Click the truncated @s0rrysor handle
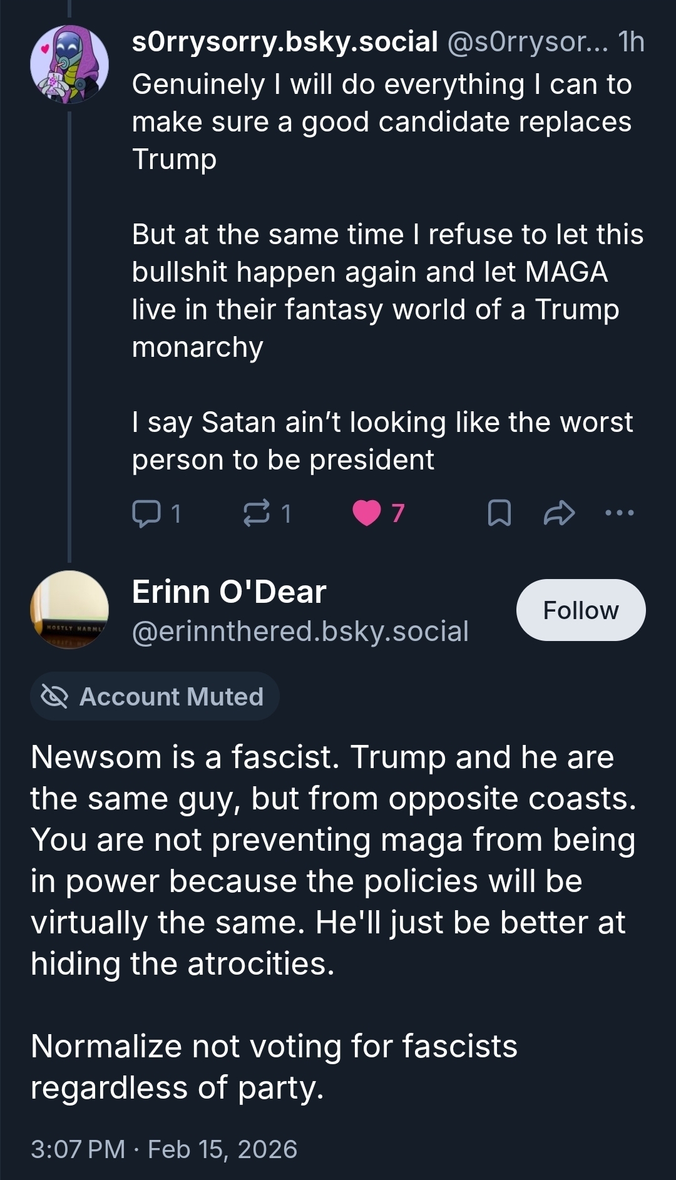676x1180 pixels. (527, 42)
